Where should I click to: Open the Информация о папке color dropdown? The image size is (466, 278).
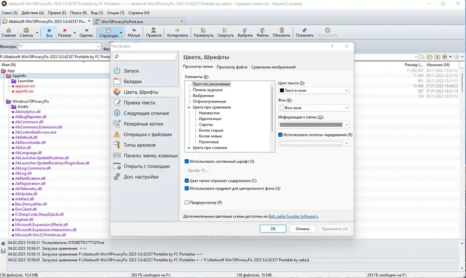coord(313,124)
